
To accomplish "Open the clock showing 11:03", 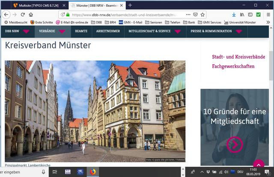I will pos(253,172).
